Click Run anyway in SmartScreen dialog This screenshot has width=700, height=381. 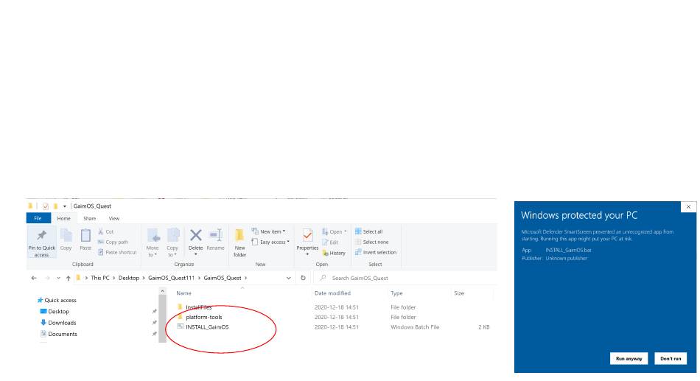pyautogui.click(x=629, y=359)
